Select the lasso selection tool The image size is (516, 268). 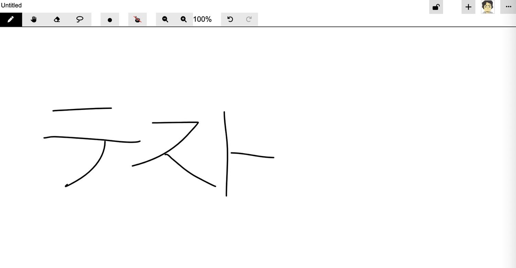click(80, 20)
